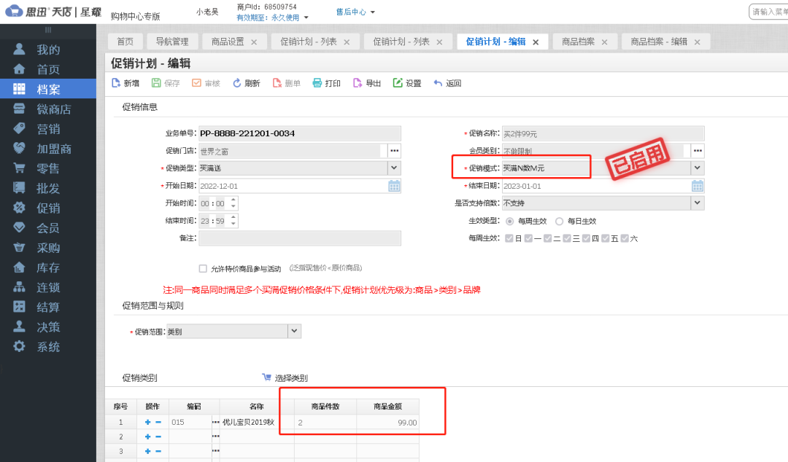Select the 每日生效 radio button
The width and height of the screenshot is (788, 462).
tap(558, 222)
